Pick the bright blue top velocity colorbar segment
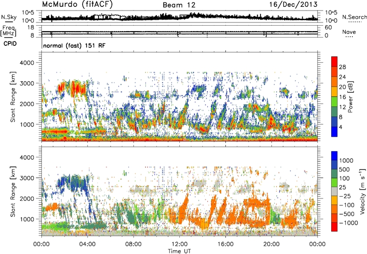 (334, 156)
